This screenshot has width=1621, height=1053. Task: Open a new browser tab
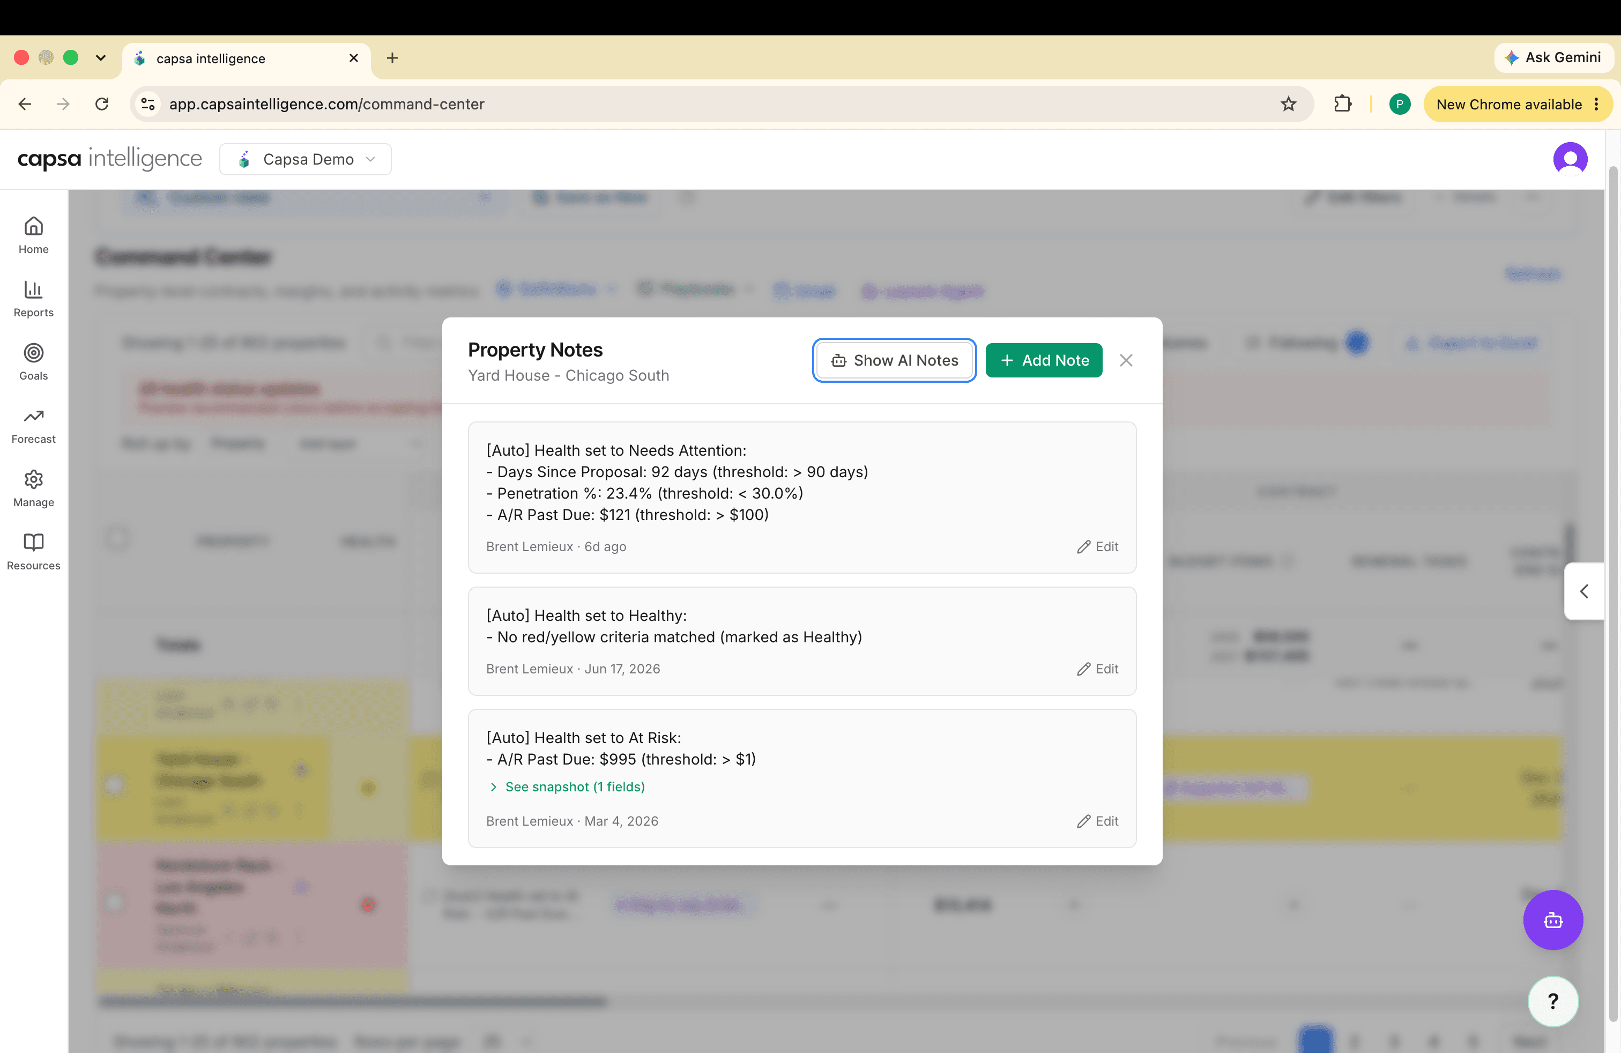pyautogui.click(x=392, y=58)
